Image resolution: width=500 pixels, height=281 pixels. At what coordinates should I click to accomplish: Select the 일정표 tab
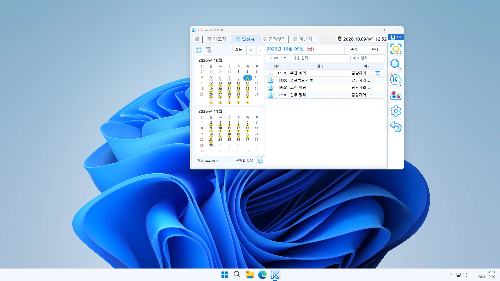(x=245, y=39)
